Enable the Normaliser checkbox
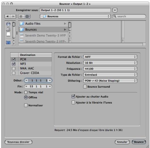The height and width of the screenshot is (148, 150). [x=26, y=105]
